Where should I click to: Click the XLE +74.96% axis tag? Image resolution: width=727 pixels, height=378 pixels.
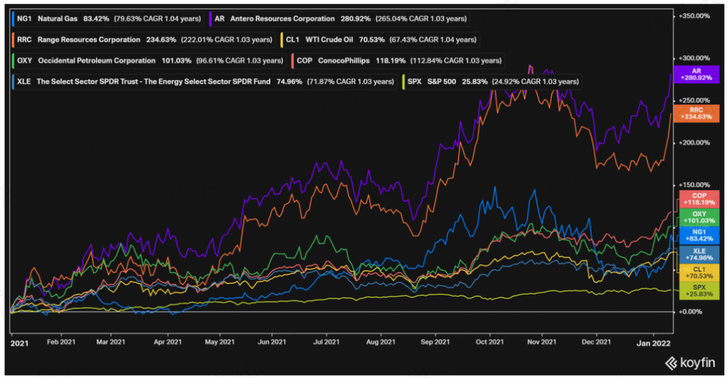pyautogui.click(x=699, y=254)
